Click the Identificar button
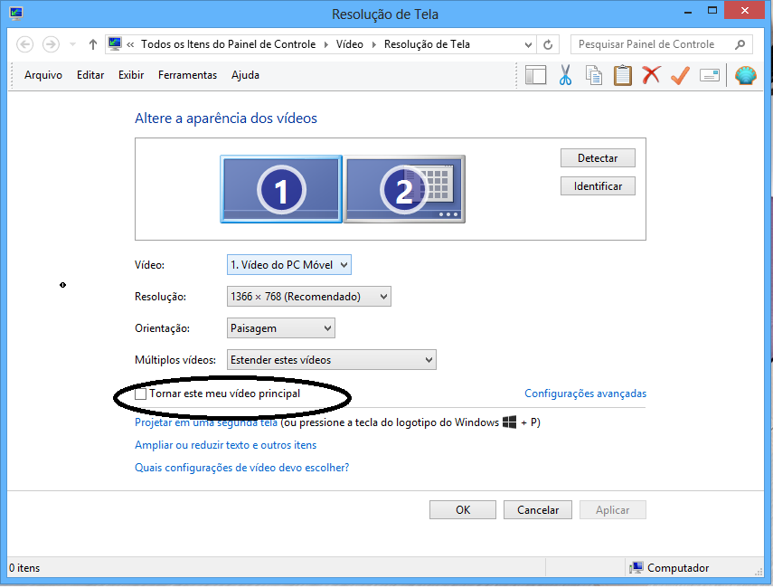Viewport: 773px width, 588px height. point(598,186)
